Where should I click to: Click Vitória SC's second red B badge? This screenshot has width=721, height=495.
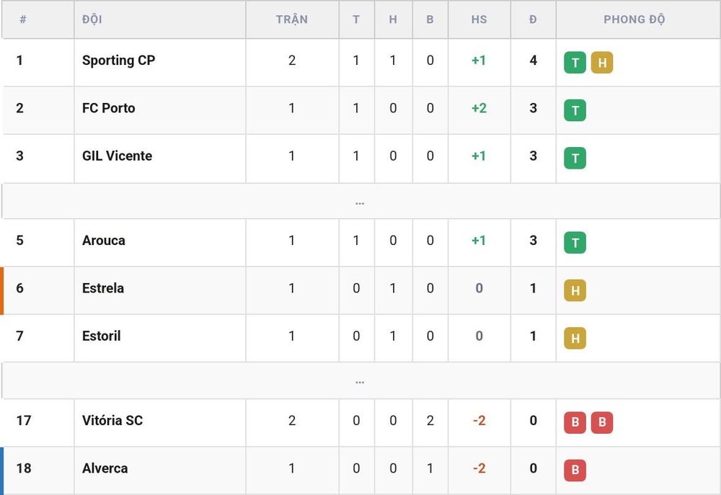(602, 422)
